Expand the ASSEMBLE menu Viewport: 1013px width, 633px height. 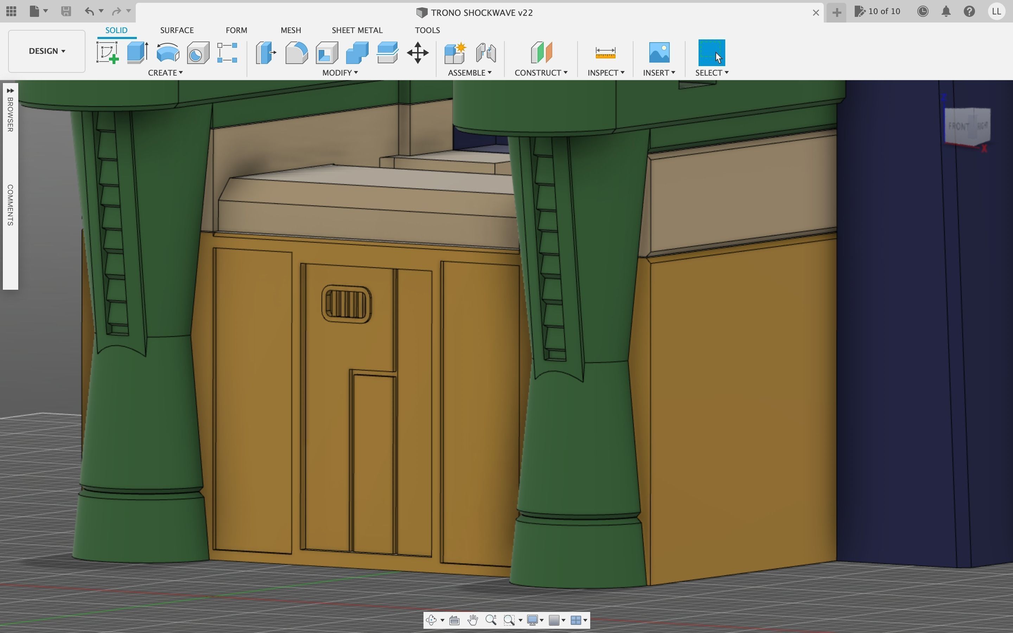click(470, 73)
